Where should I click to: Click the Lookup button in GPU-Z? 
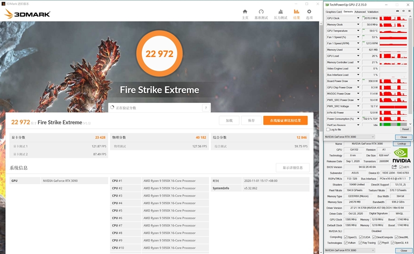click(x=402, y=144)
